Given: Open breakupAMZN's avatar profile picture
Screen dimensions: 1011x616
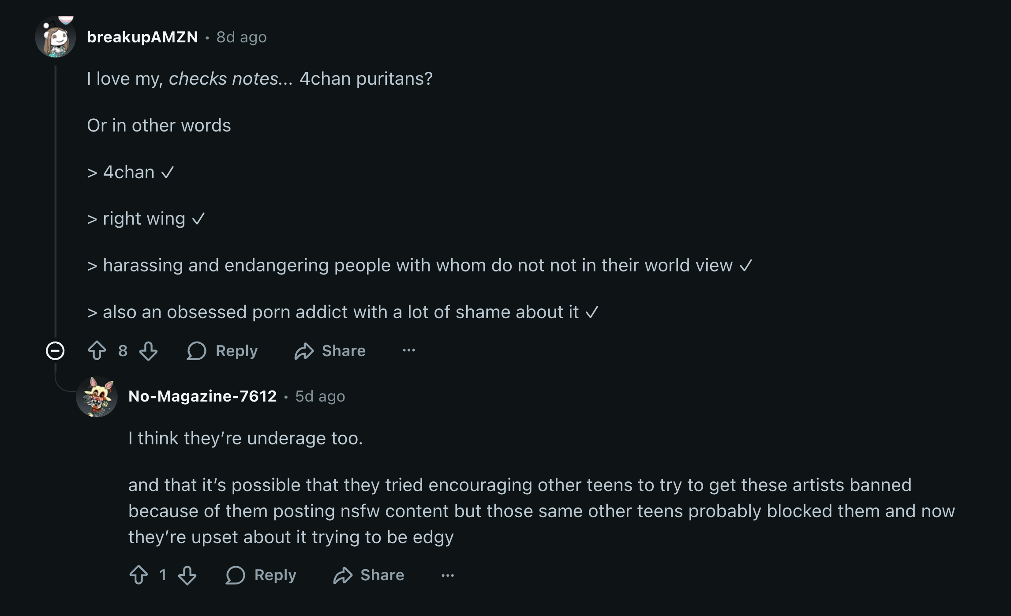Looking at the screenshot, I should tap(56, 37).
